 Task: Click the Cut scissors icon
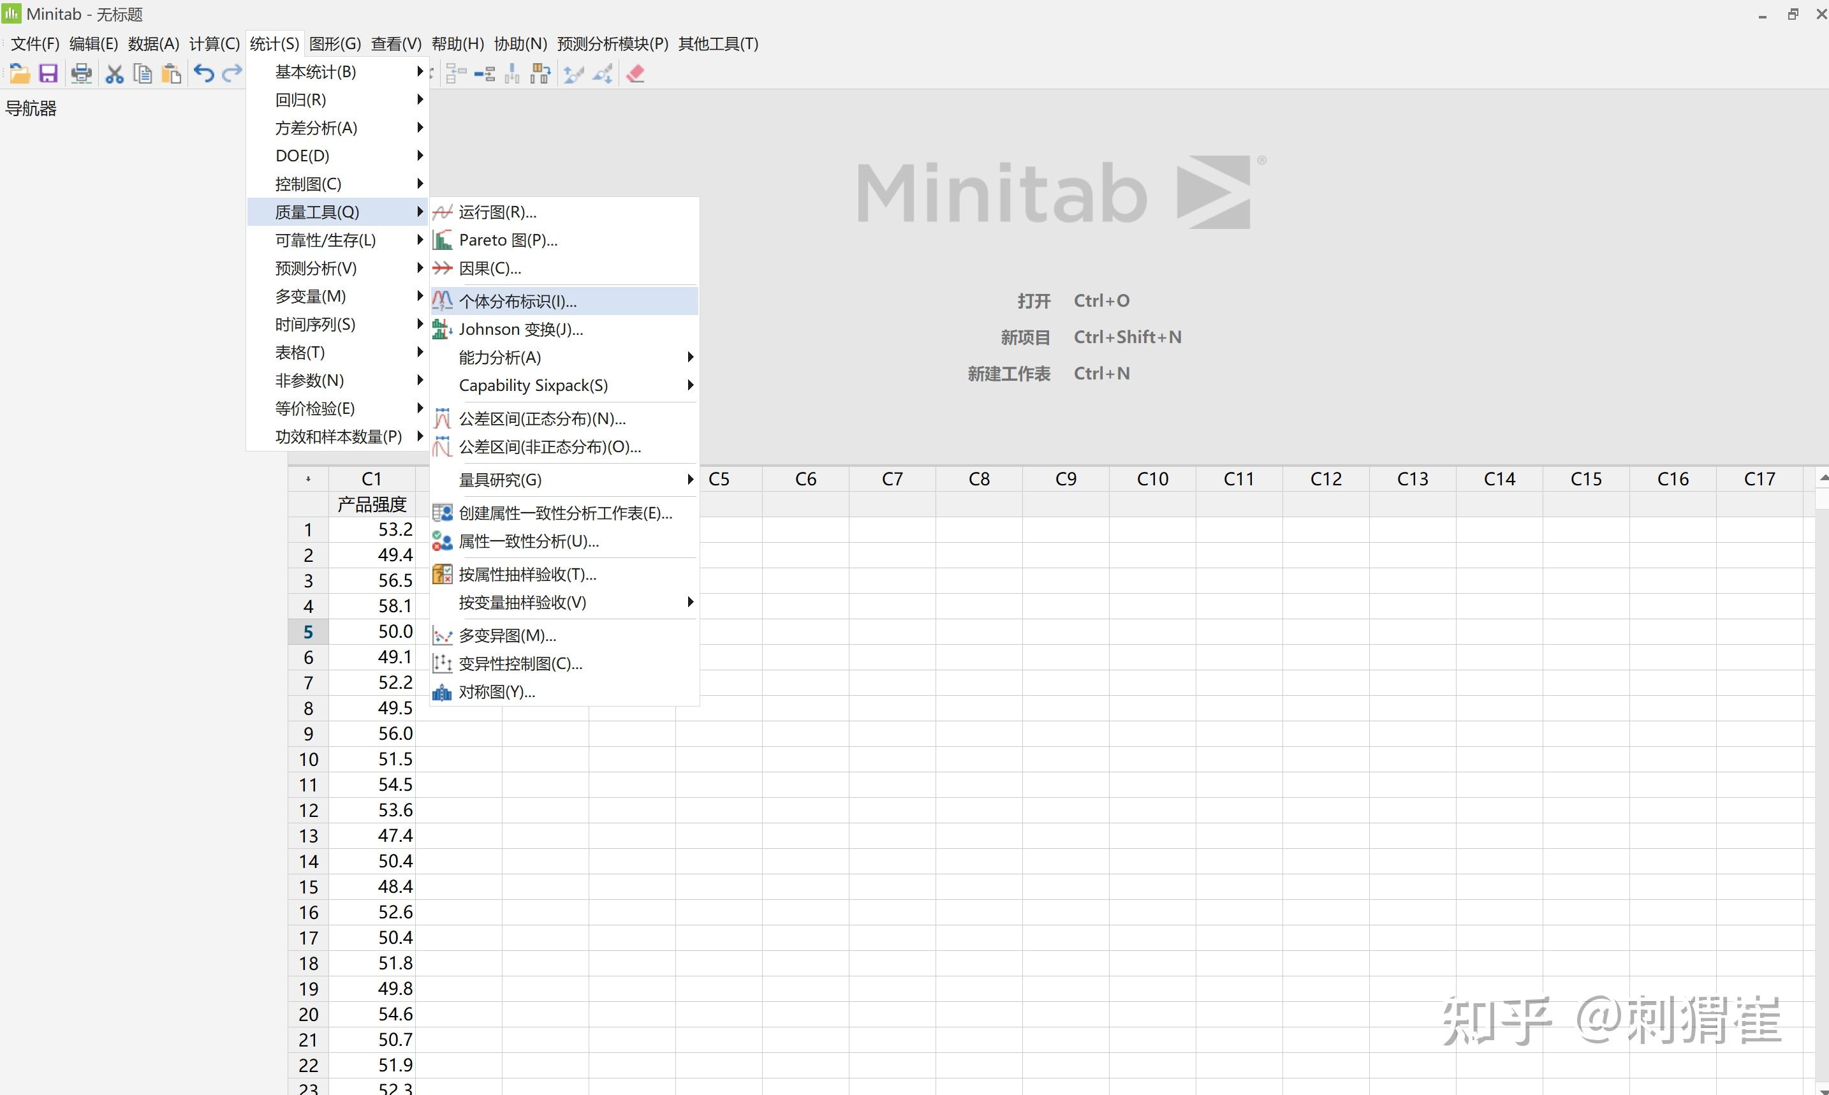pos(114,74)
